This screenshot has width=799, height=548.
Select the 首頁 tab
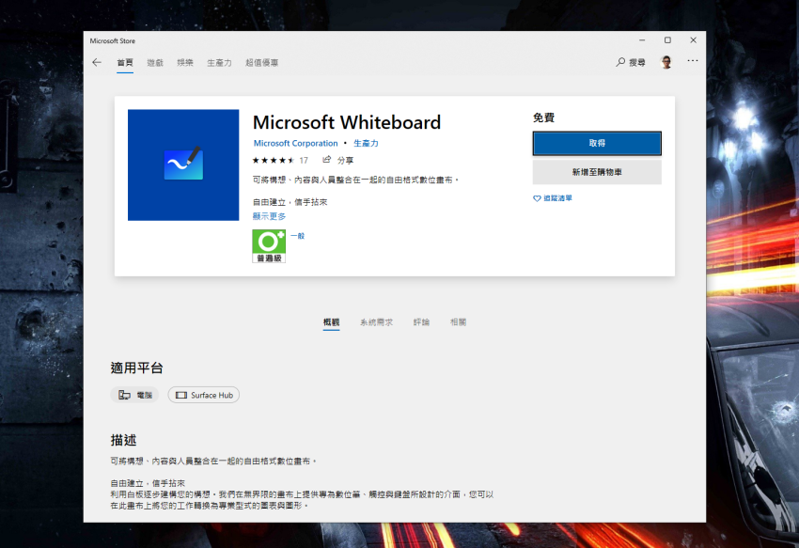(x=125, y=63)
